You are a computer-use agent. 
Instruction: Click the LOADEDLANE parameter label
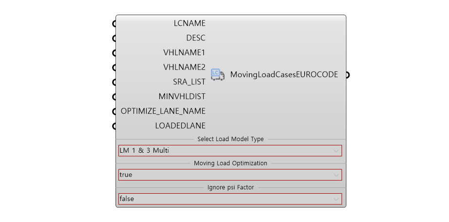coord(180,126)
